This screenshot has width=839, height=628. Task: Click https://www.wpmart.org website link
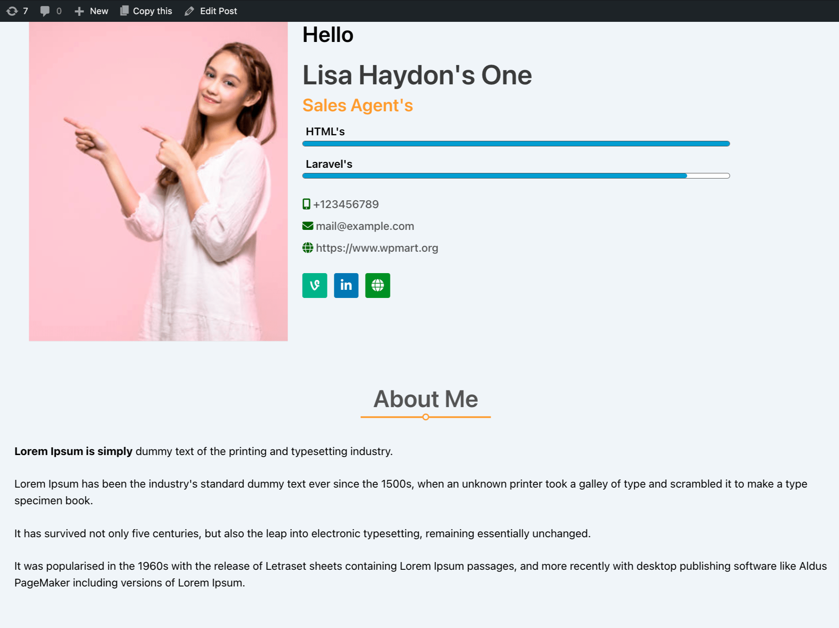[376, 247]
